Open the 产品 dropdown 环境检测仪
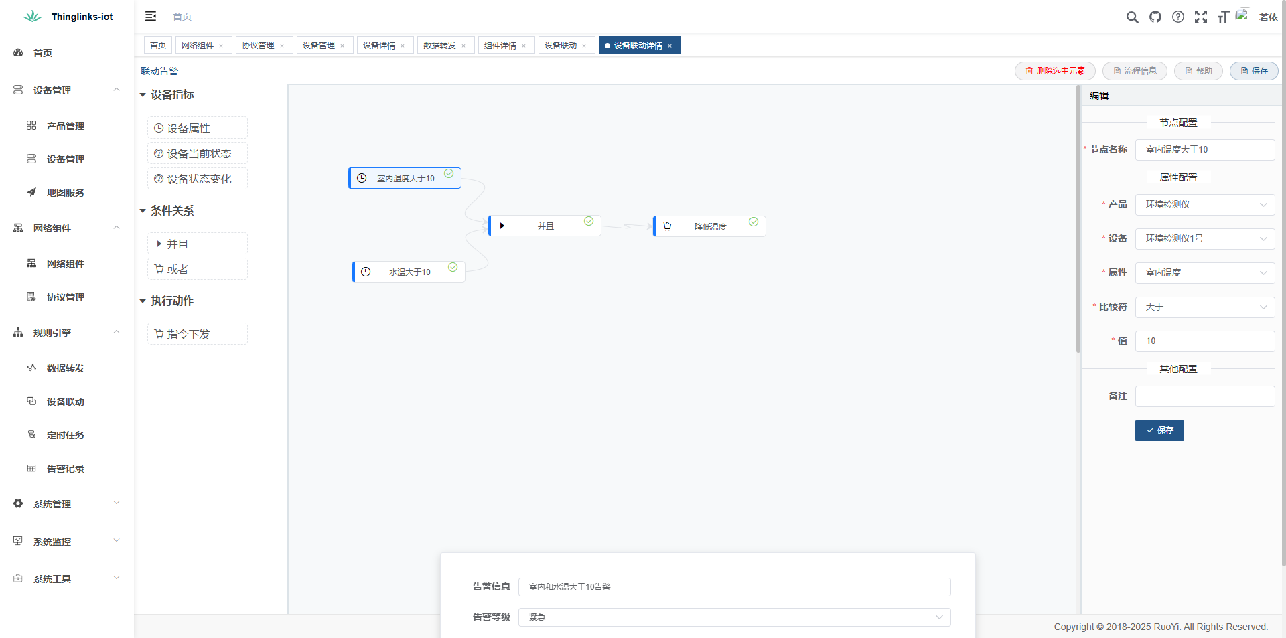The image size is (1286, 638). [x=1204, y=205]
